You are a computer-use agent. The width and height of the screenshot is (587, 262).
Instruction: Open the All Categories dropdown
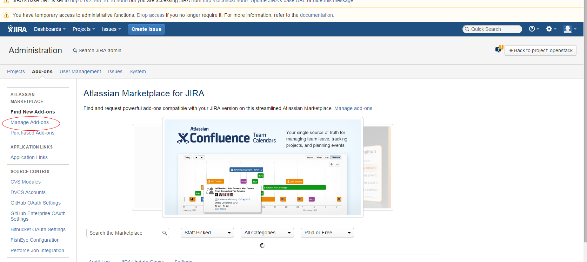click(x=267, y=233)
